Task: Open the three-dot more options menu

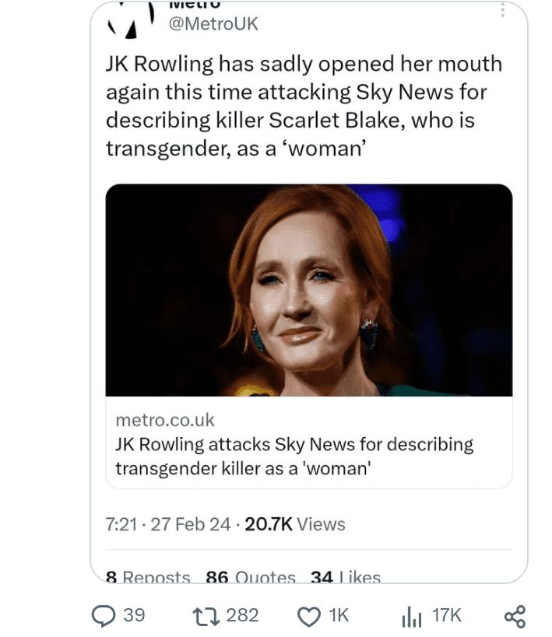Action: click(503, 10)
